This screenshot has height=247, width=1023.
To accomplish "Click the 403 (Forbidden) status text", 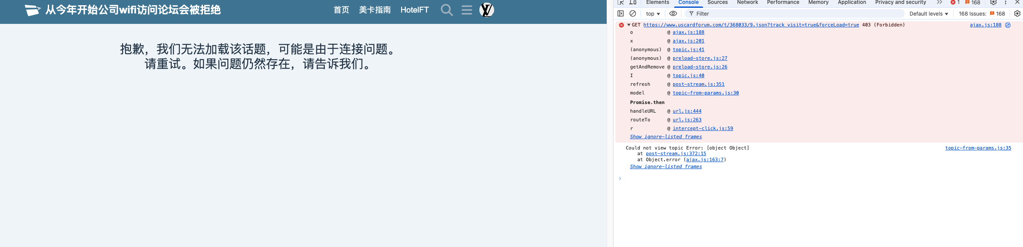I will (883, 25).
